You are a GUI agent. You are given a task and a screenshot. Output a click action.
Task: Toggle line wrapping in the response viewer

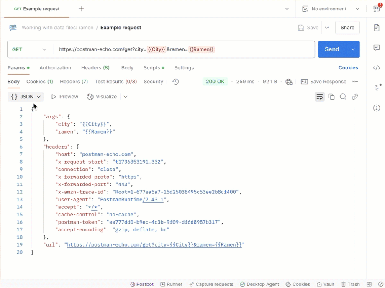[320, 96]
